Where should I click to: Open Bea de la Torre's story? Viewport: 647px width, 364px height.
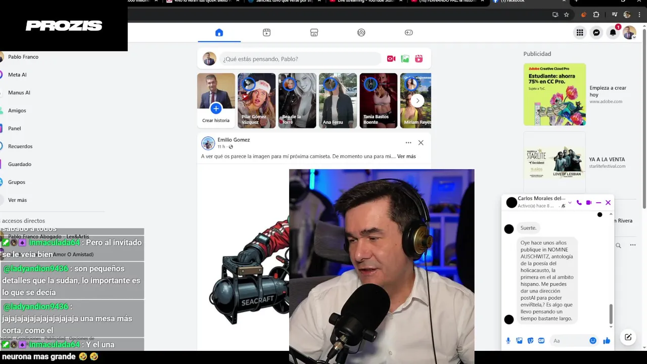click(x=297, y=101)
